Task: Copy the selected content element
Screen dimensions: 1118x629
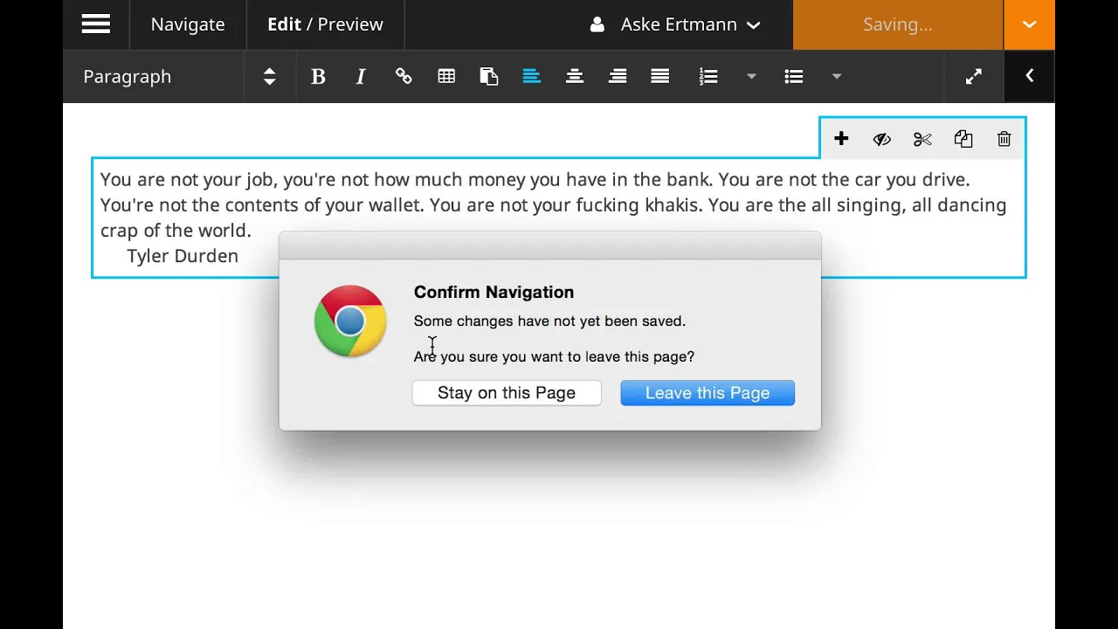Action: coord(963,139)
